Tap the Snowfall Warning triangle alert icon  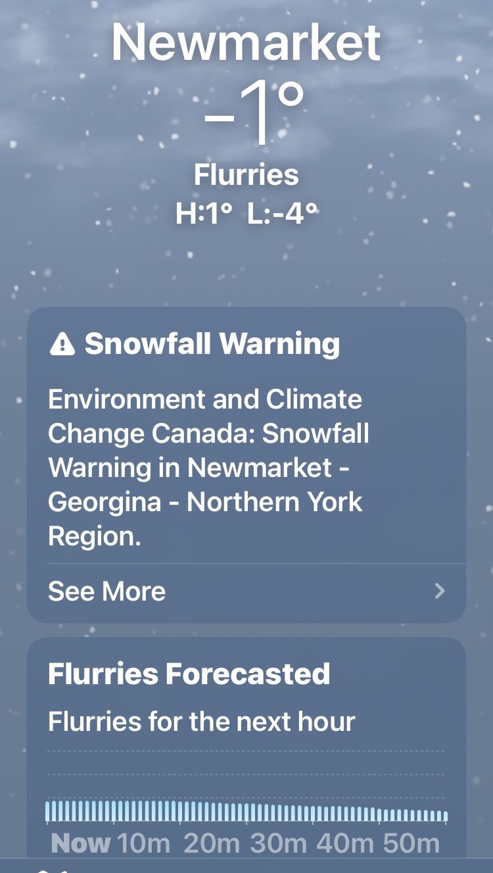[x=62, y=344]
